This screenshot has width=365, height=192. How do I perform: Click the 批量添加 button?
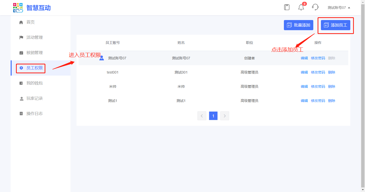coord(299,25)
